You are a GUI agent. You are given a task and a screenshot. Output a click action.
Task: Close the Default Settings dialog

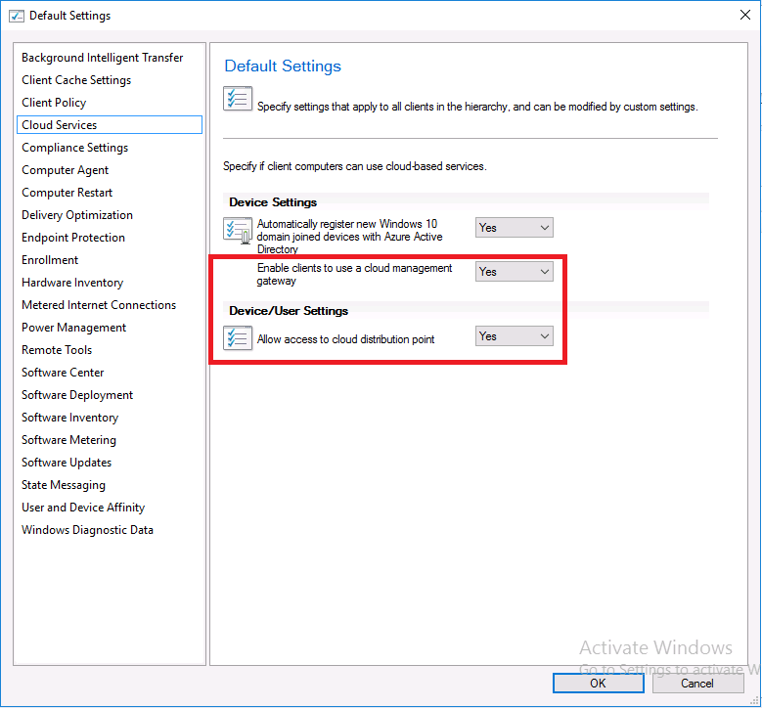(x=745, y=15)
